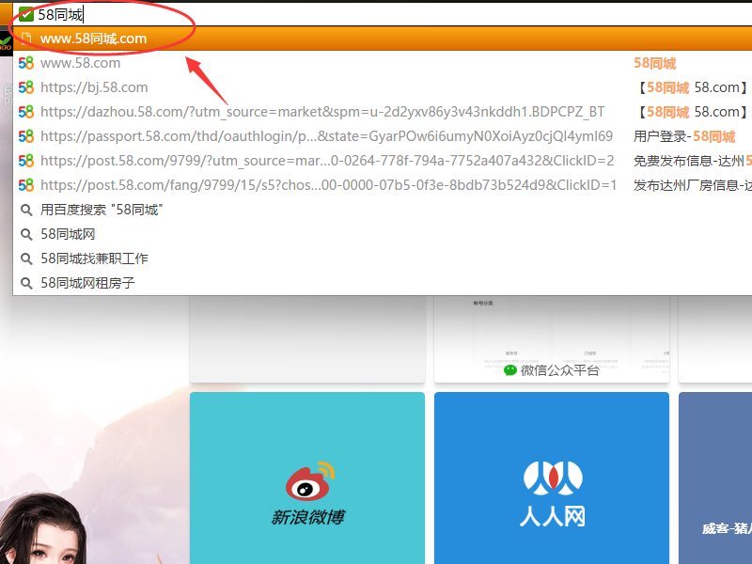Click the page icon next to www.58同城.com
This screenshot has width=752, height=564.
(26, 39)
